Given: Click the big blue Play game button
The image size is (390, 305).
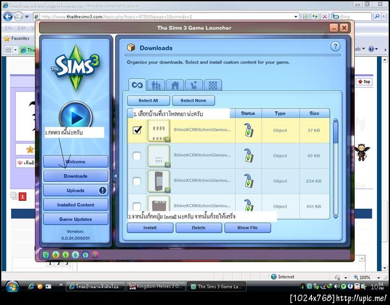Looking at the screenshot, I should (75, 117).
